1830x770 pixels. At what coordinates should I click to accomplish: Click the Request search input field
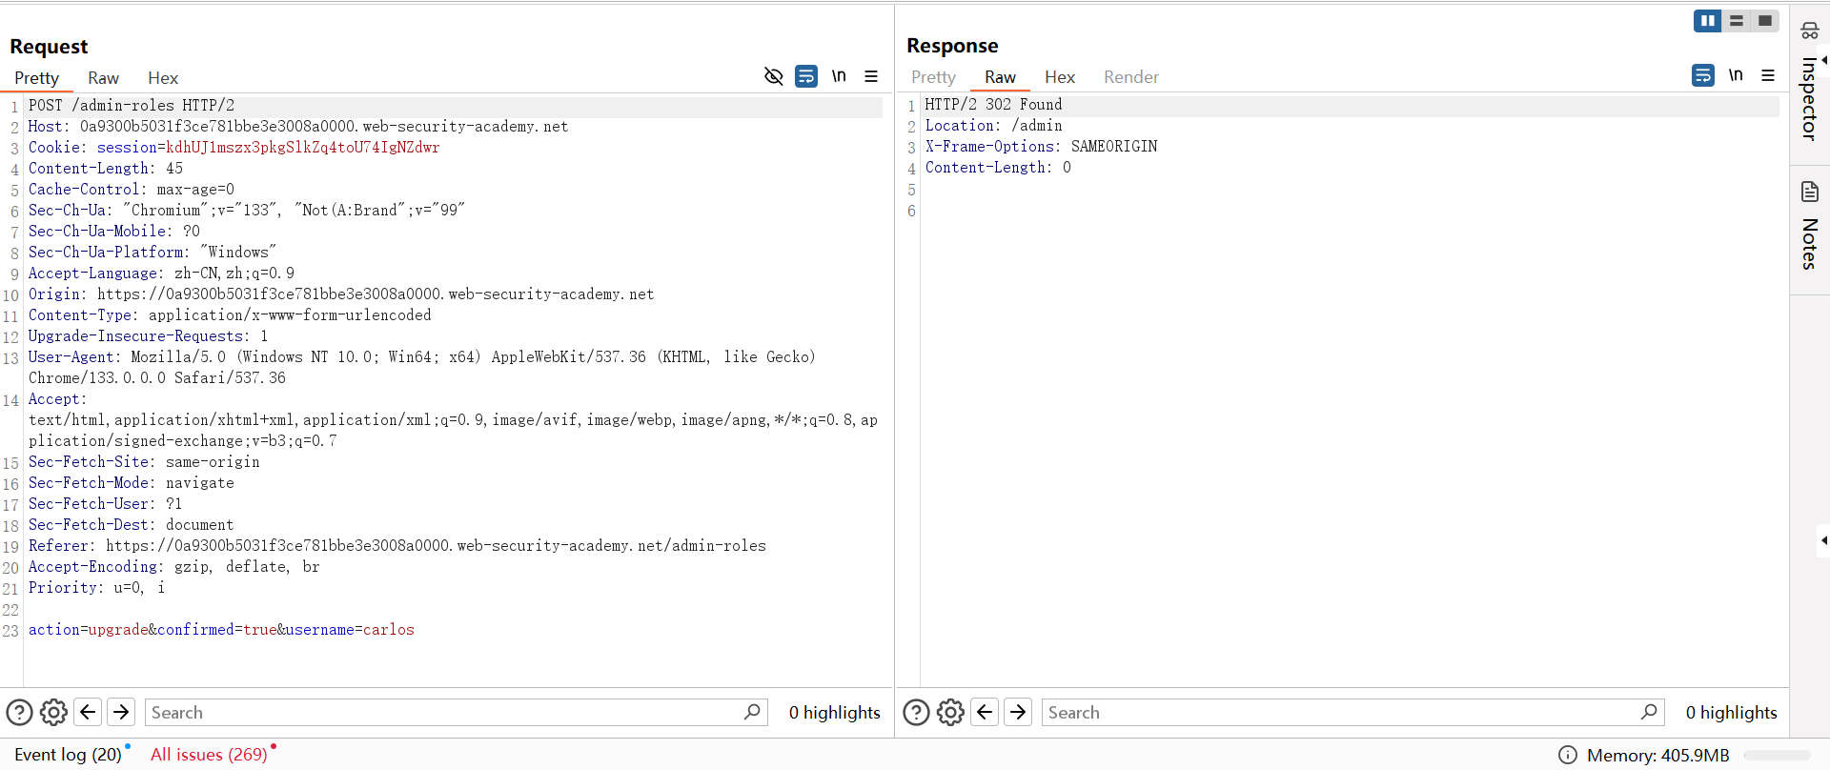[x=443, y=712]
